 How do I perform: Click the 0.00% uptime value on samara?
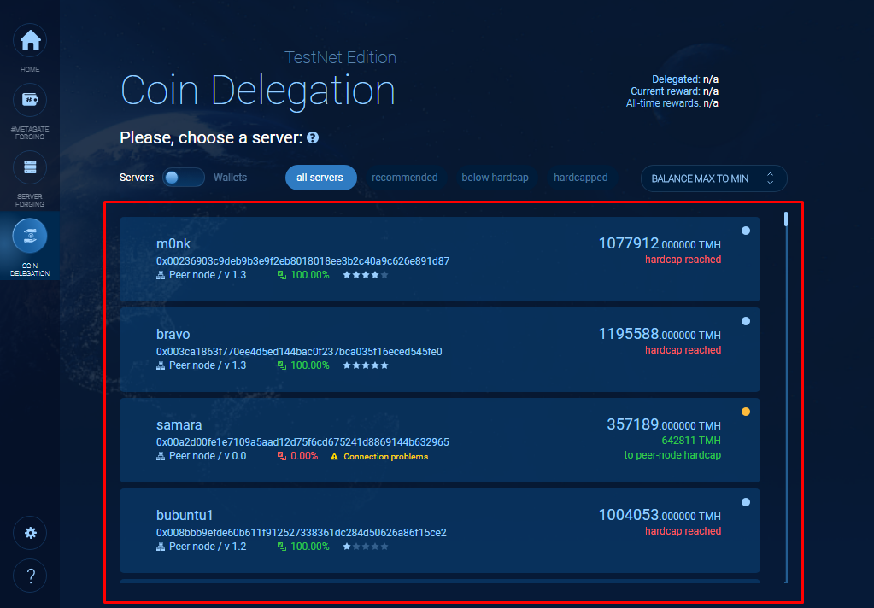point(304,456)
